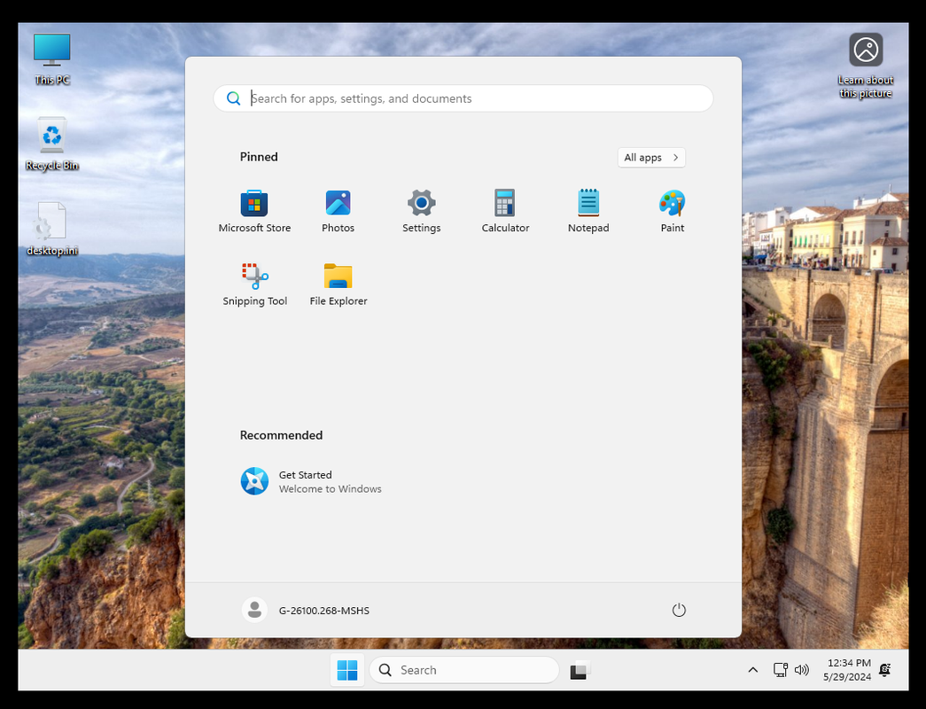Viewport: 926px width, 709px height.
Task: Click the taskbar Search box
Action: tap(464, 669)
